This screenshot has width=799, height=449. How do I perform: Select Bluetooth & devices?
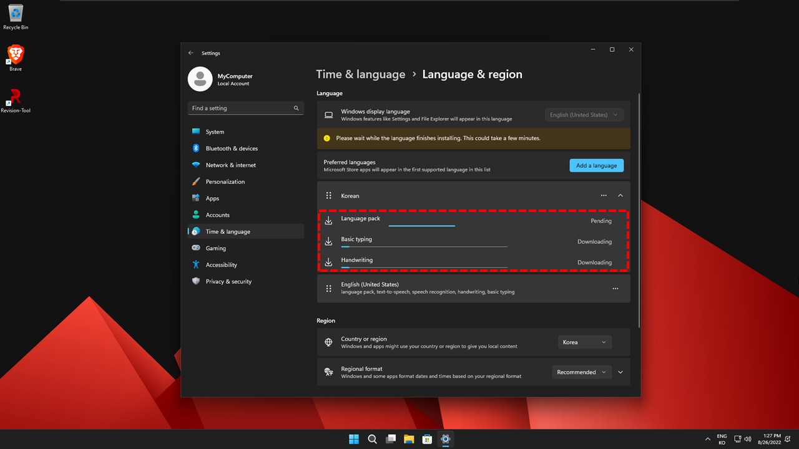point(246,148)
